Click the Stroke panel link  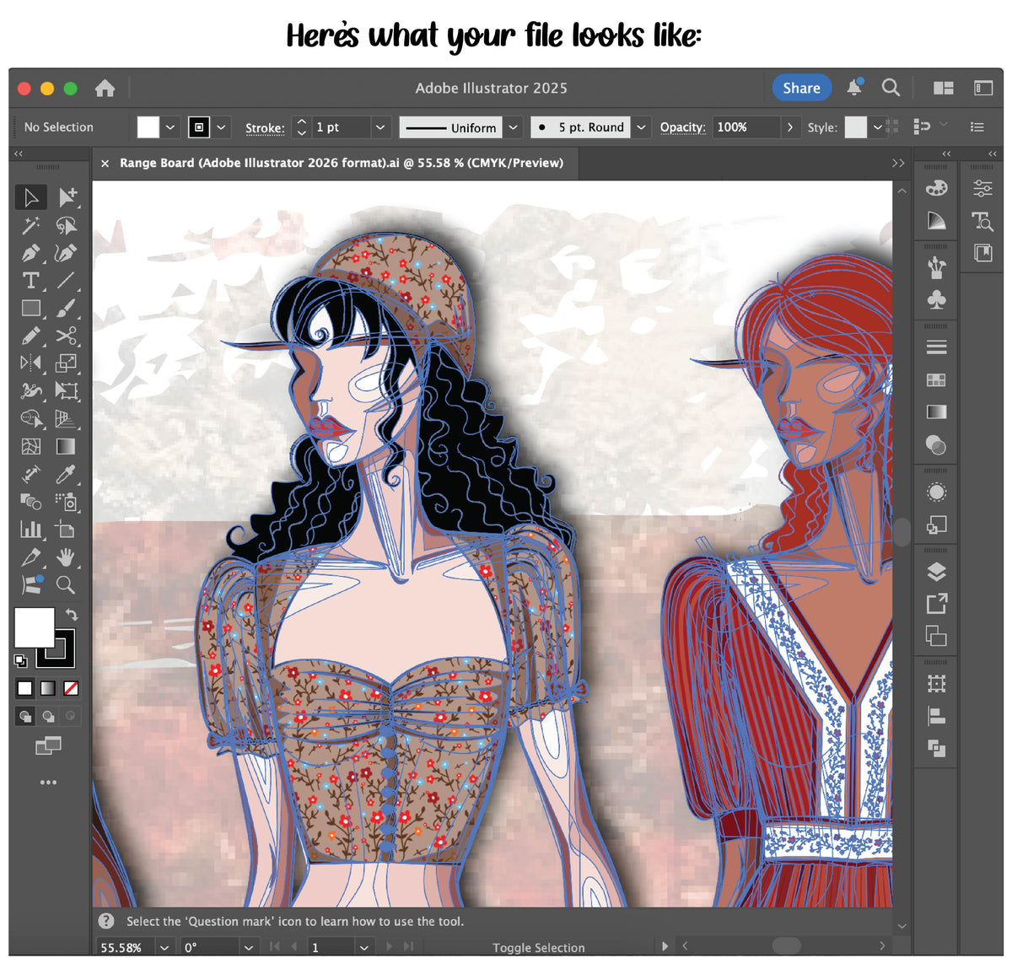[265, 128]
